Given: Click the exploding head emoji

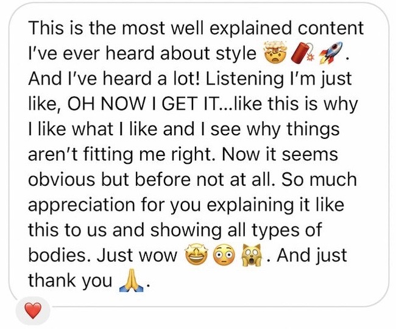Looking at the screenshot, I should [276, 52].
